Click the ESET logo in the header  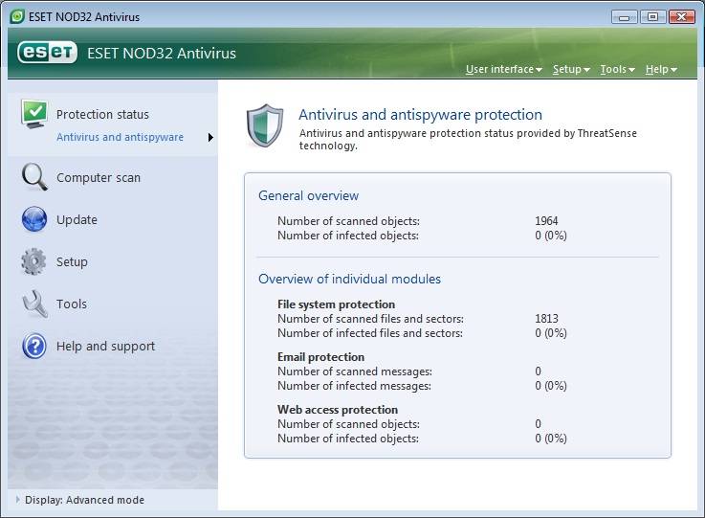point(47,53)
